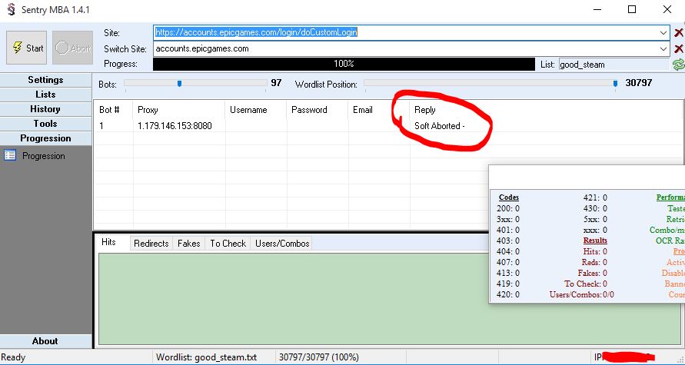Image resolution: width=685 pixels, height=365 pixels.
Task: Click the lightning Start button
Action: click(x=27, y=48)
